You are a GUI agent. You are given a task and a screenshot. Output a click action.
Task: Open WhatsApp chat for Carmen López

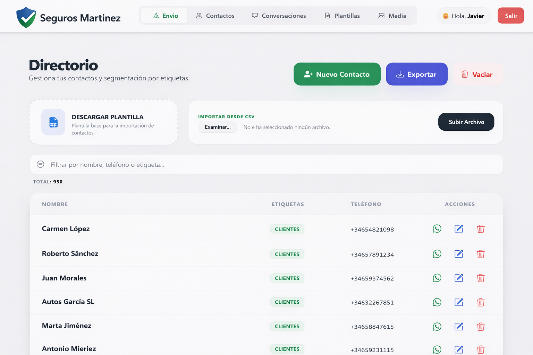click(437, 229)
